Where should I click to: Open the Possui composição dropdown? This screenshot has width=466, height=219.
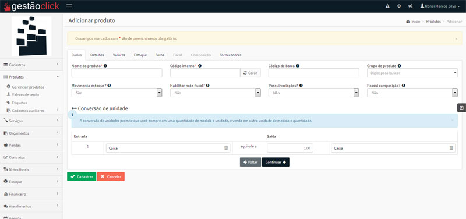pyautogui.click(x=412, y=93)
